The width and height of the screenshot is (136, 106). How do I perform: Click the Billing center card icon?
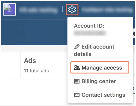point(77,81)
